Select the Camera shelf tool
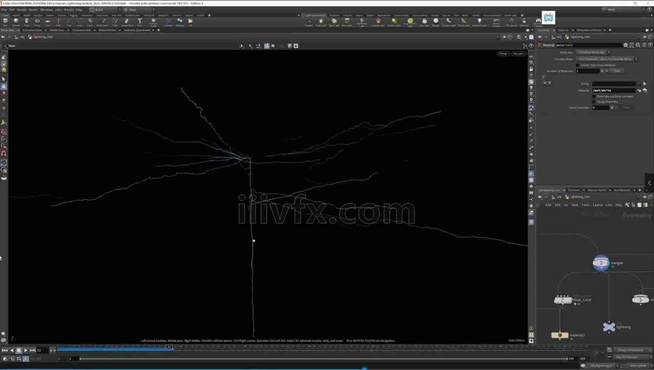The width and height of the screenshot is (654, 370). click(308, 22)
